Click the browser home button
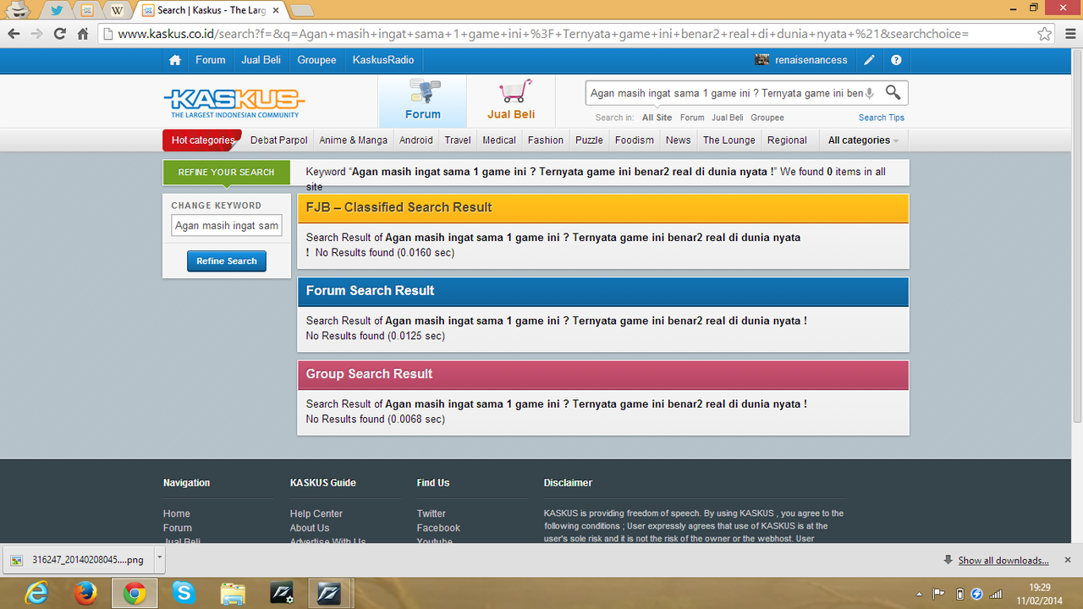 [x=83, y=34]
